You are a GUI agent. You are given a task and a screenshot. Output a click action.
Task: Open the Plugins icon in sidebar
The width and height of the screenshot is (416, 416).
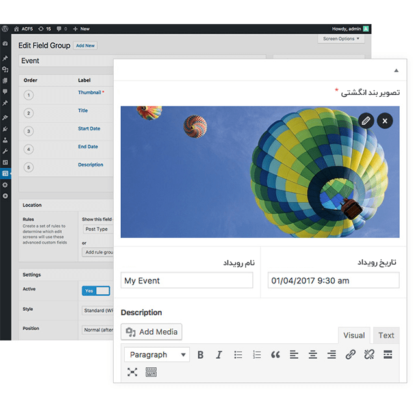click(5, 129)
